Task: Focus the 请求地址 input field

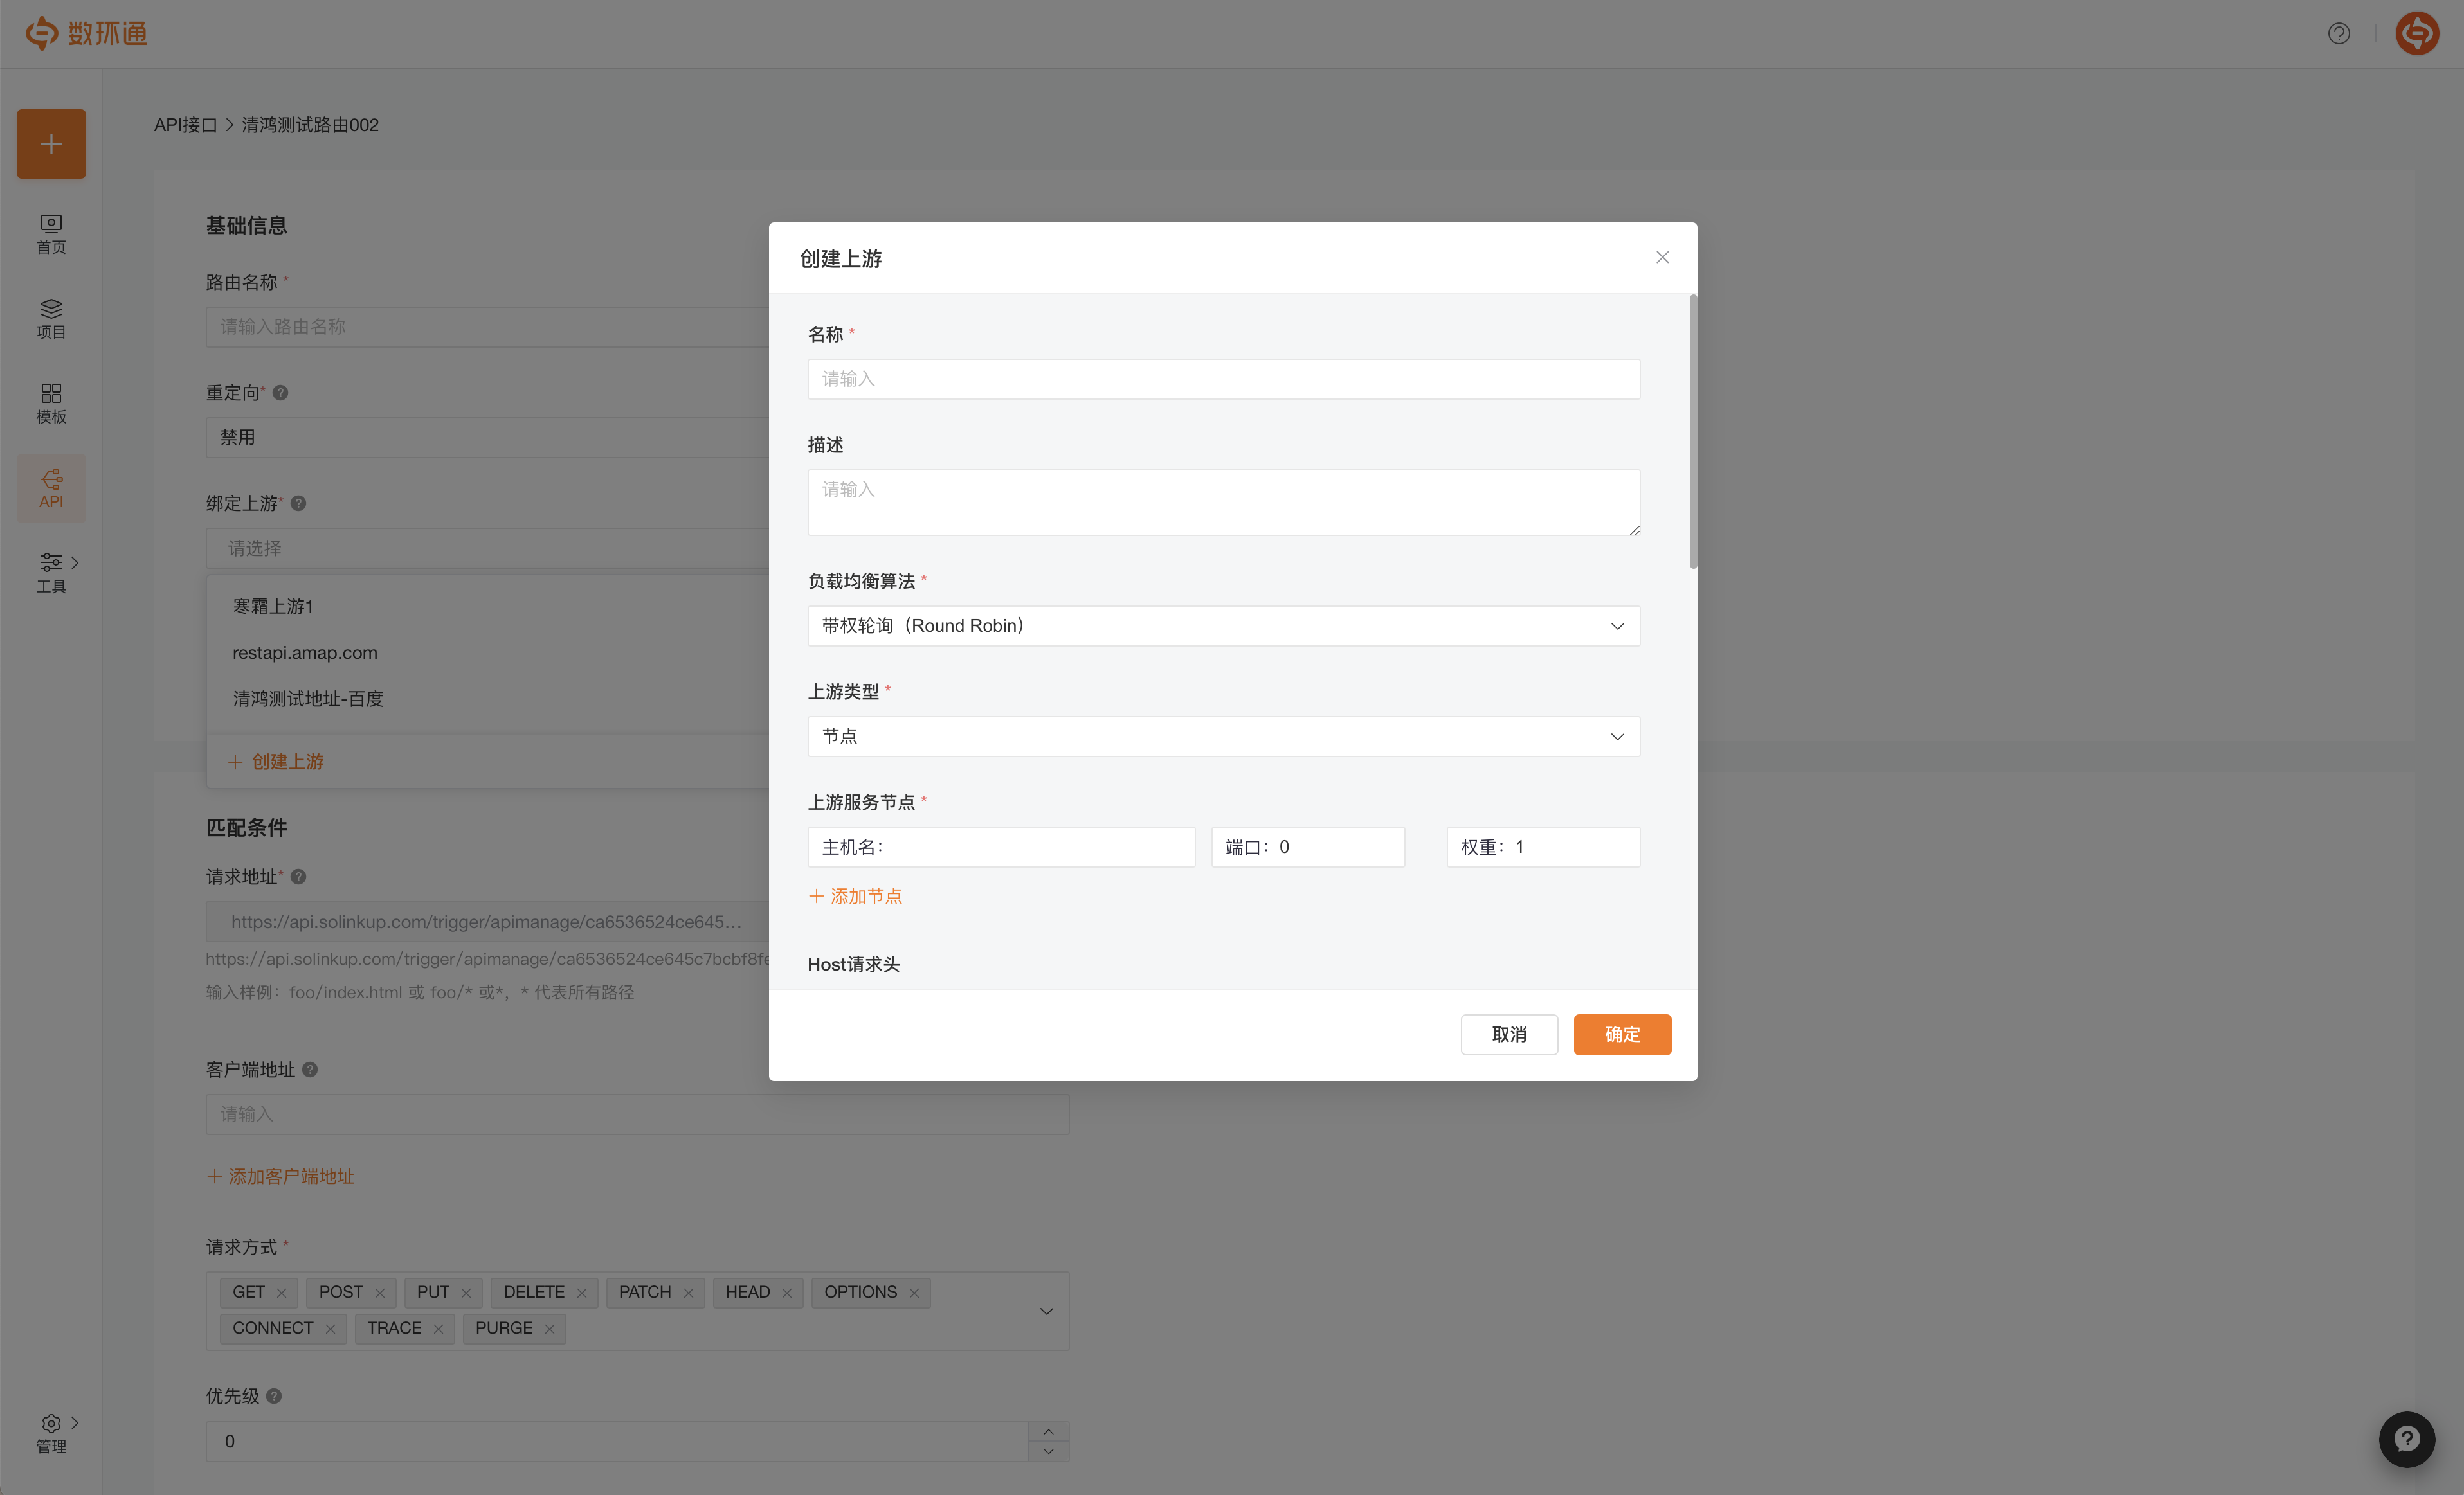Action: point(488,922)
